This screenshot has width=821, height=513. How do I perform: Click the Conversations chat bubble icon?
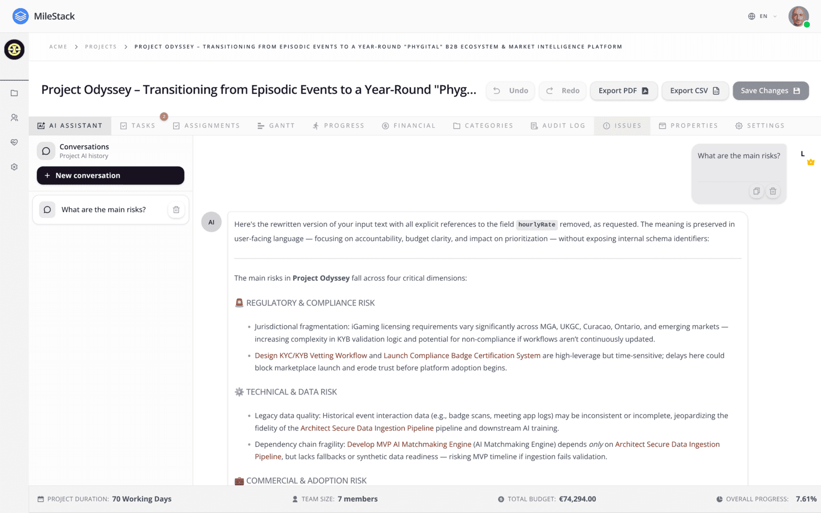46,151
